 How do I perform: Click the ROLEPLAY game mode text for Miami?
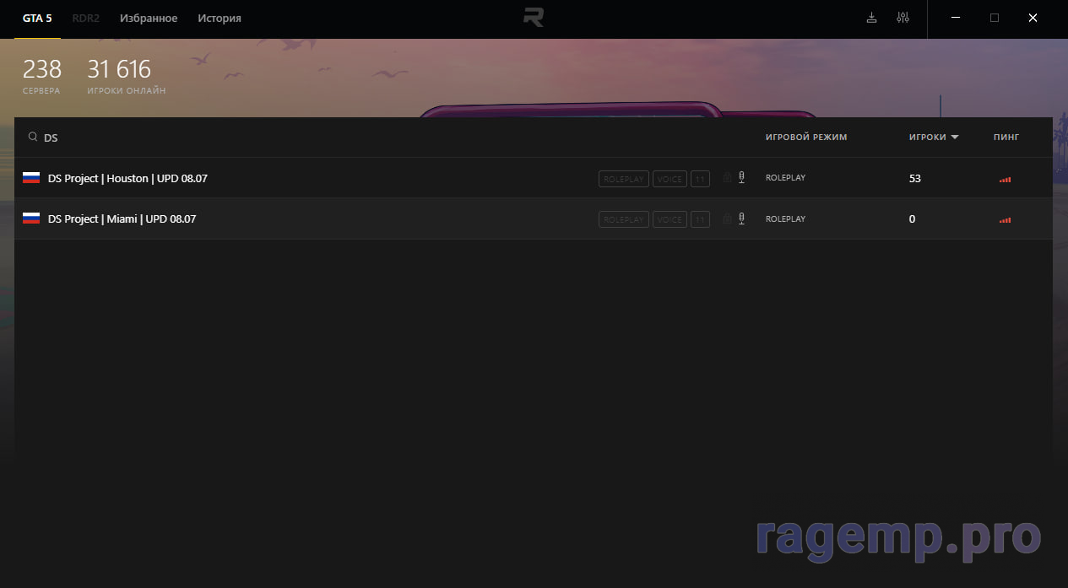coord(785,219)
